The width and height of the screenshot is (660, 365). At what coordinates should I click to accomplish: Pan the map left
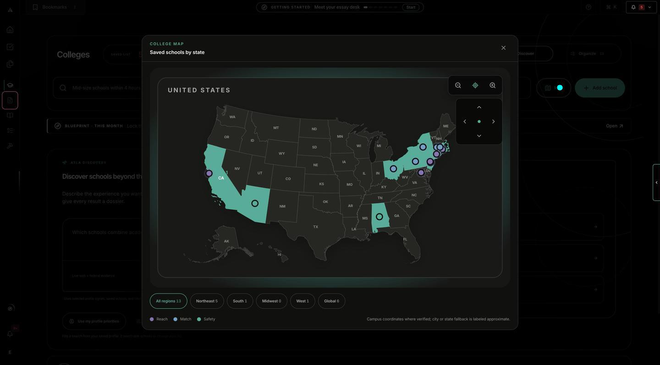coord(465,122)
